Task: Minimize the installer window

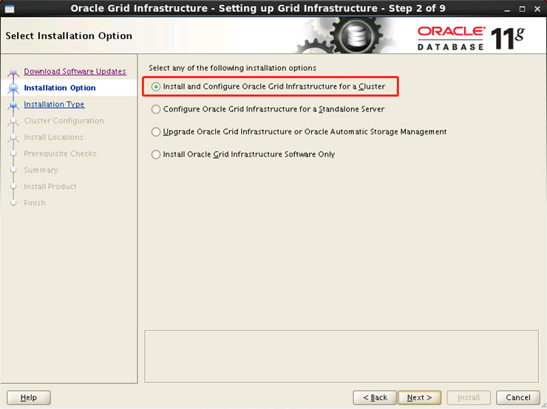Action: pyautogui.click(x=507, y=10)
